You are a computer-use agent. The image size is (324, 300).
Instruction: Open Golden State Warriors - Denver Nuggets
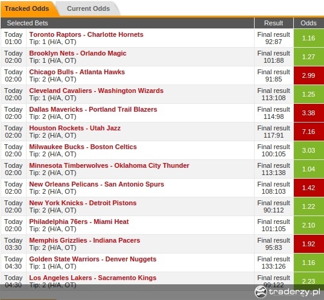coord(93,259)
